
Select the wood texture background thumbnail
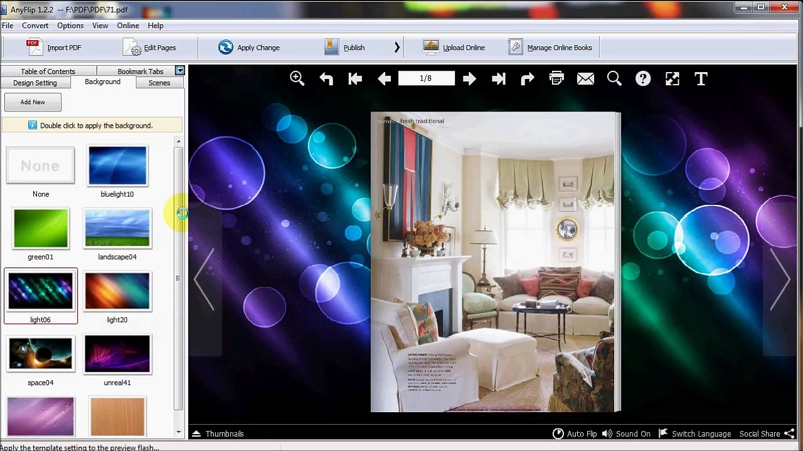(x=117, y=416)
